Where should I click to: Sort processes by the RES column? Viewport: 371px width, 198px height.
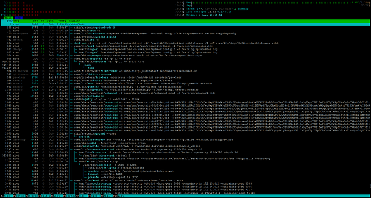pyautogui.click(x=35, y=21)
